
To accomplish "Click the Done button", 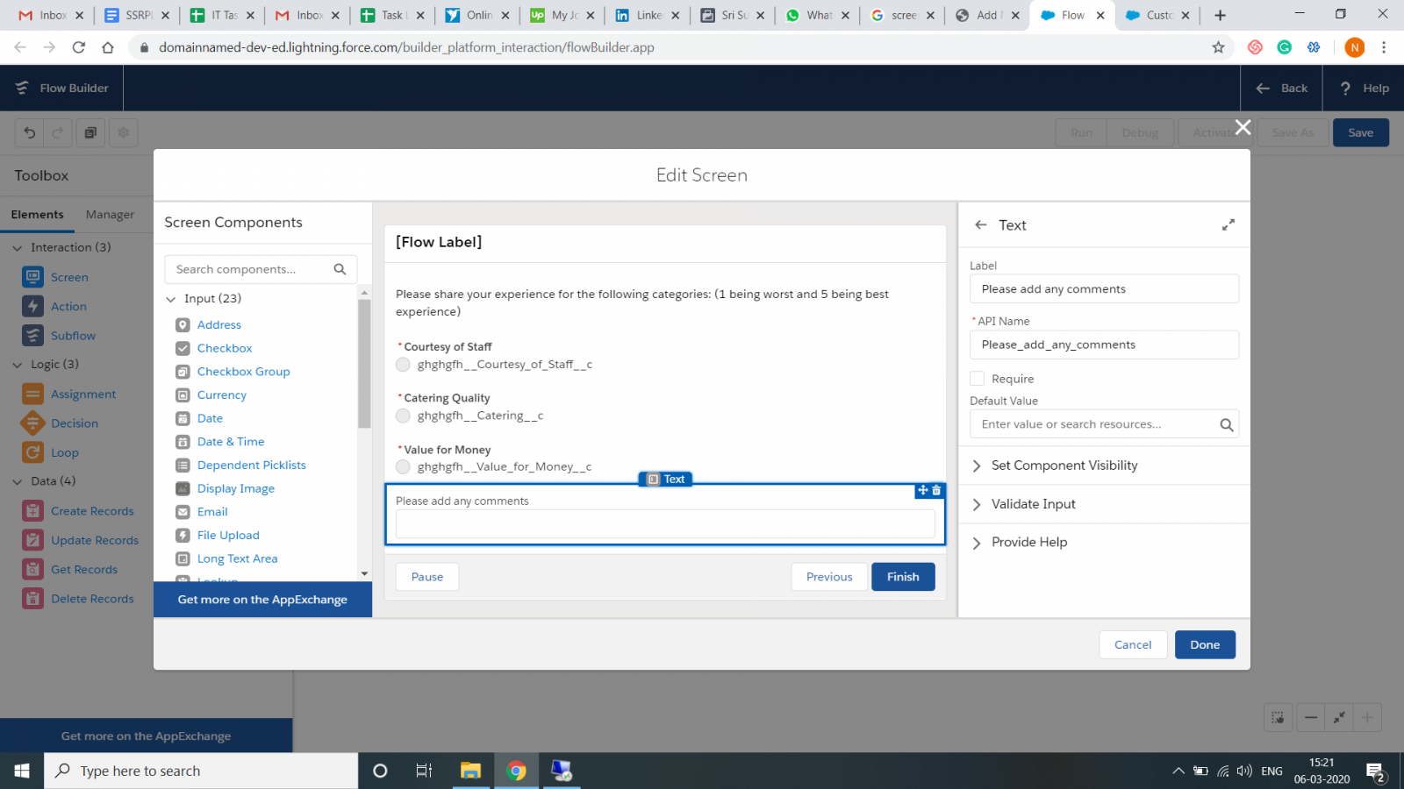I will click(x=1205, y=645).
